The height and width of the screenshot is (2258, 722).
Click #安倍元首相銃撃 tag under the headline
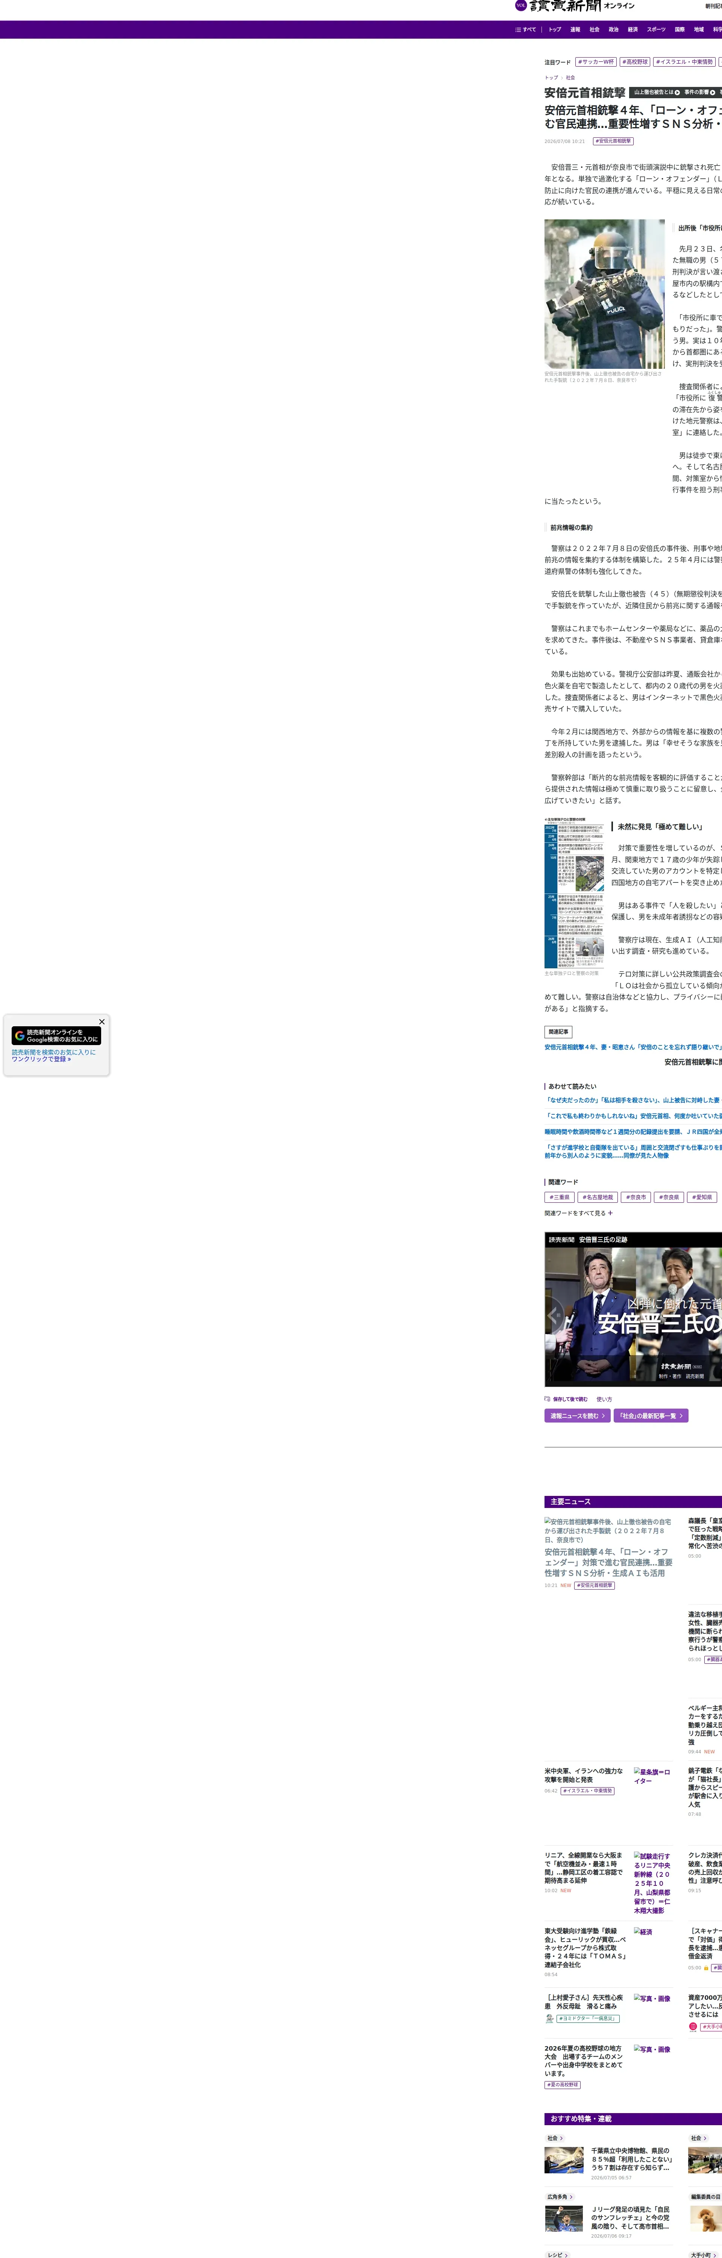click(613, 141)
